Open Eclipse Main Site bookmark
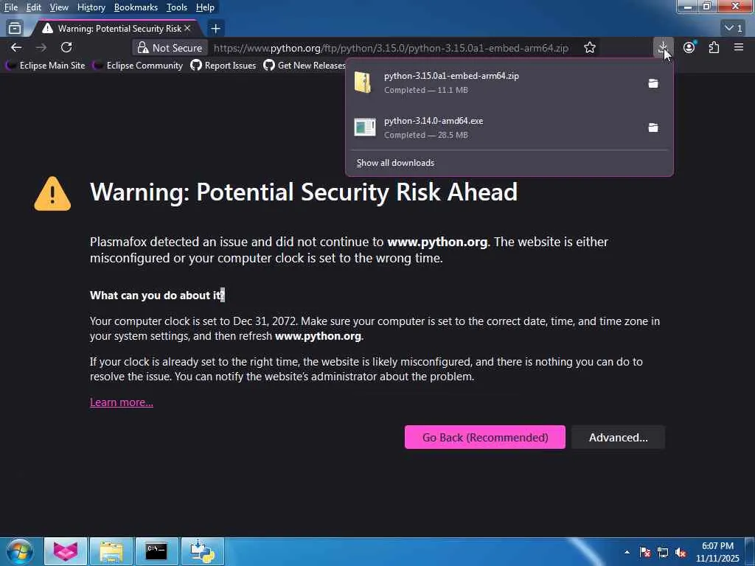The image size is (755, 566). (46, 65)
